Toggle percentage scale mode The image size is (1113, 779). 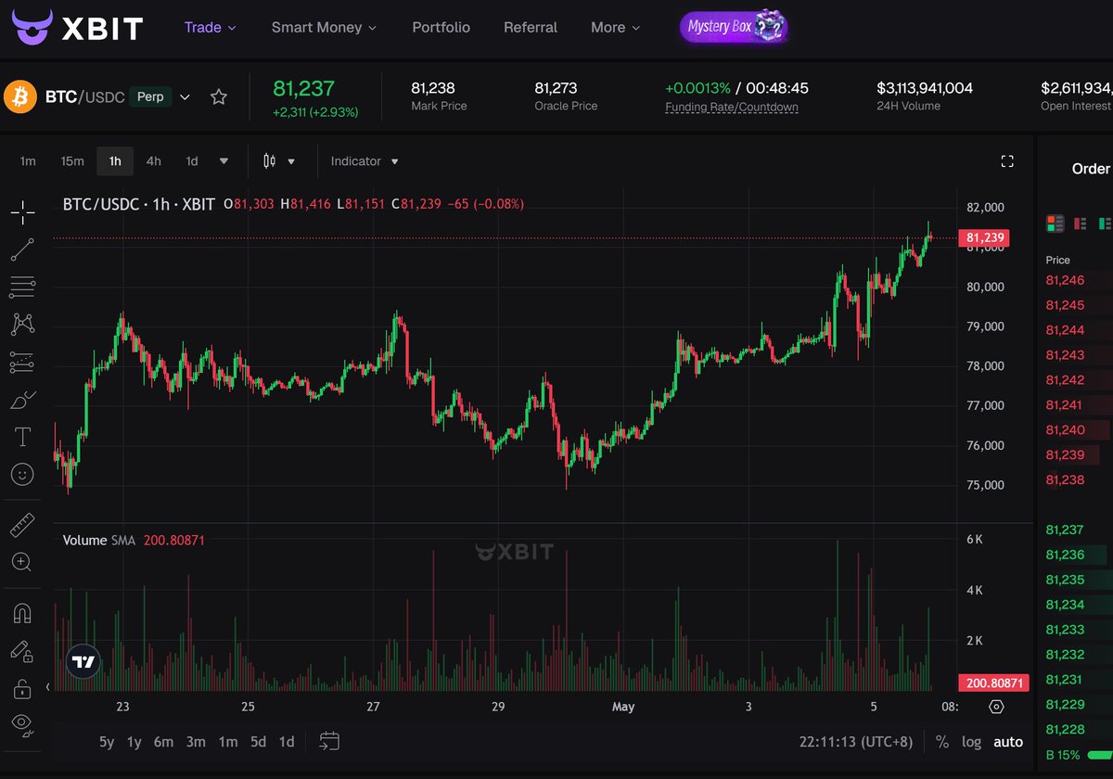tap(942, 742)
